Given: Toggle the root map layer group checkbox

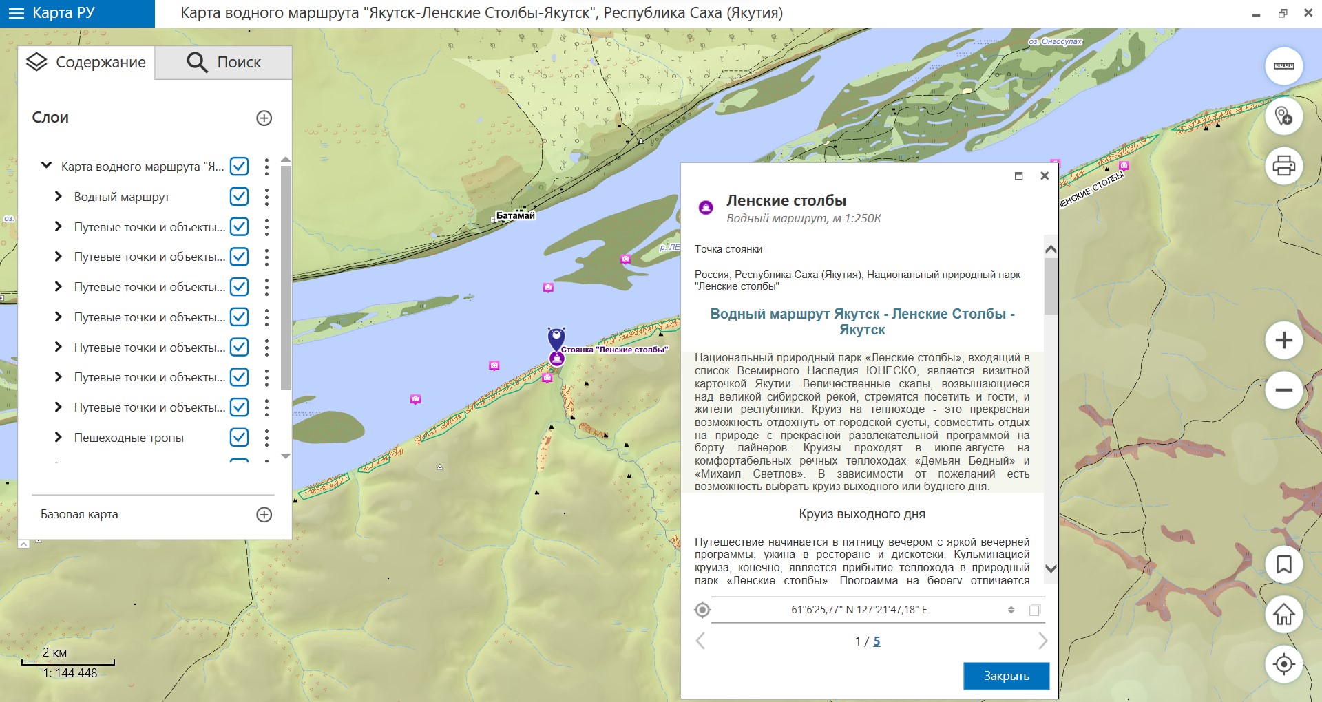Looking at the screenshot, I should 239,167.
